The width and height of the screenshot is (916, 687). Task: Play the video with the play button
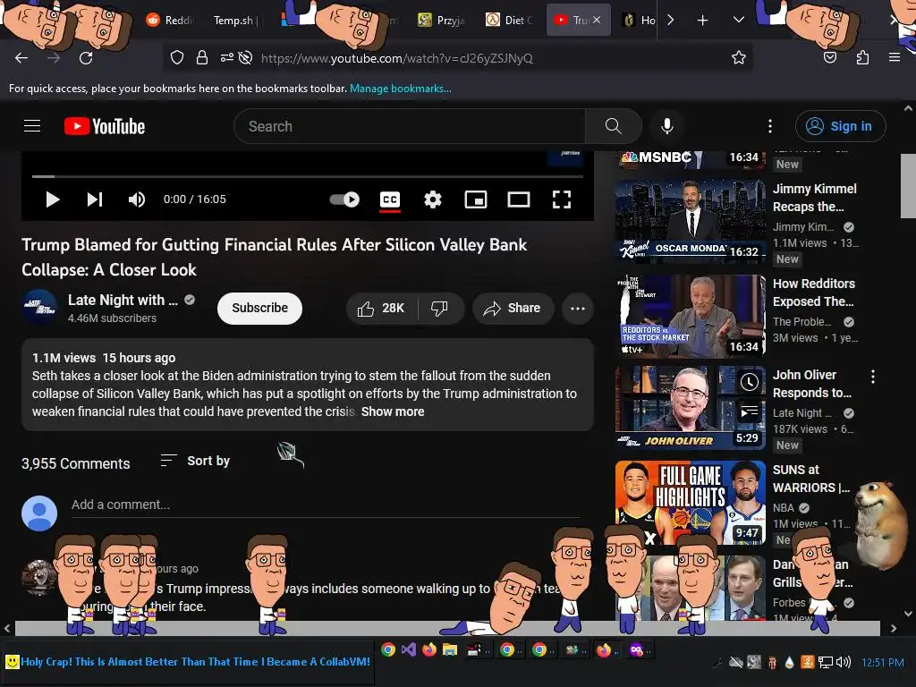pyautogui.click(x=53, y=199)
